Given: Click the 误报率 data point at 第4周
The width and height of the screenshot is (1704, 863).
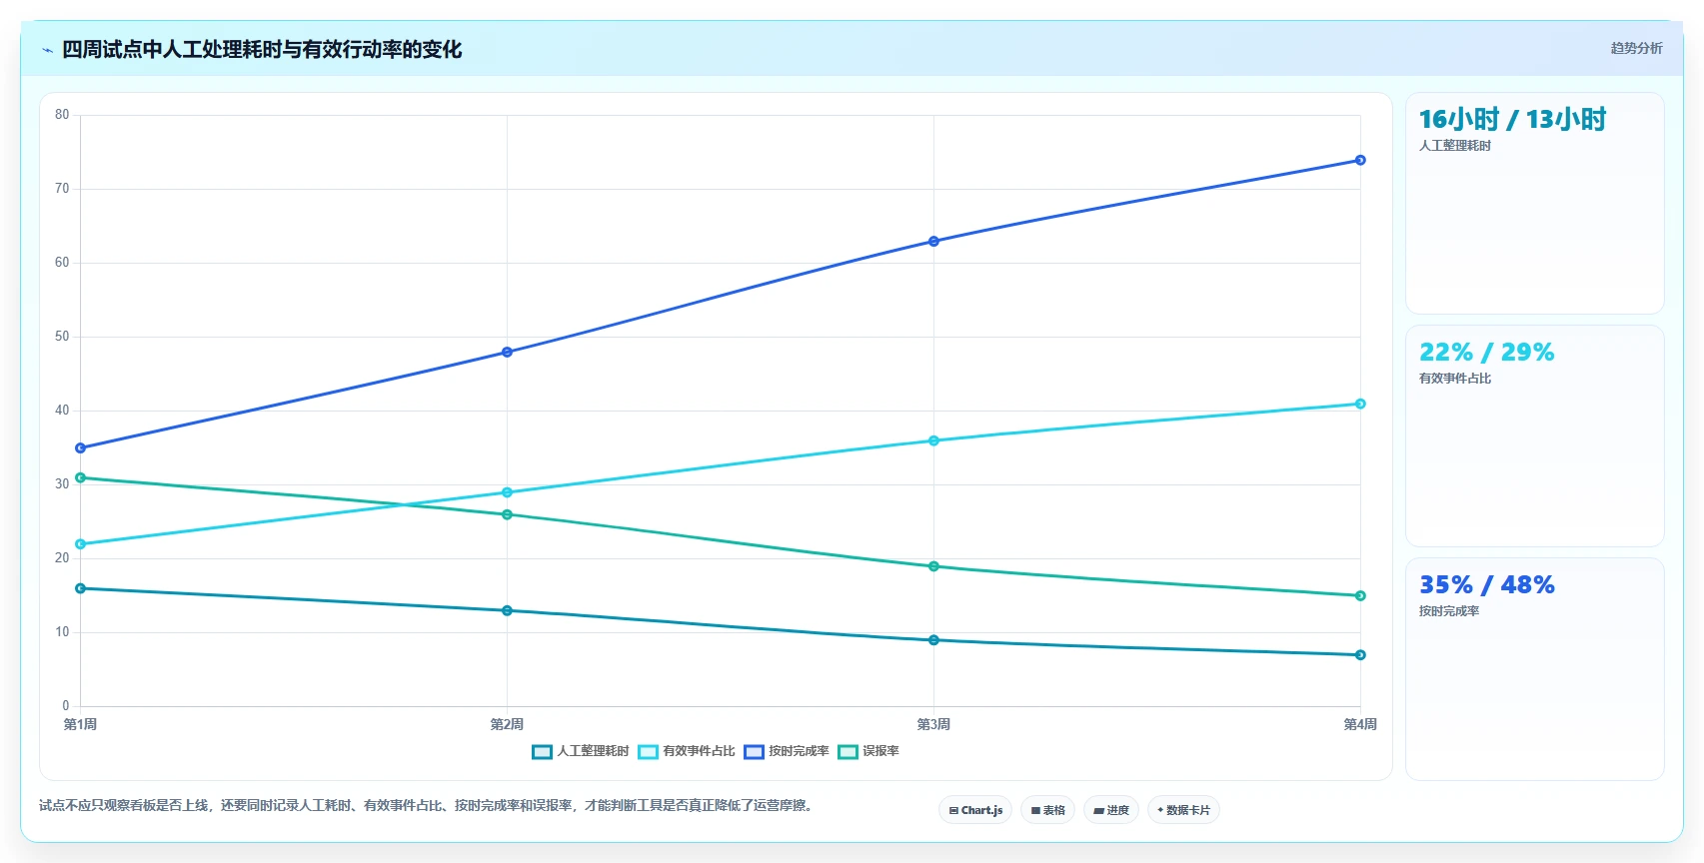Looking at the screenshot, I should pyautogui.click(x=1360, y=596).
